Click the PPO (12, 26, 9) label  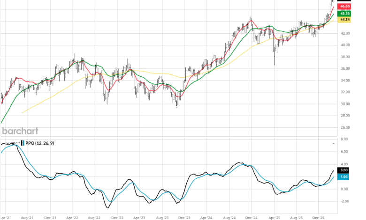(x=39, y=143)
